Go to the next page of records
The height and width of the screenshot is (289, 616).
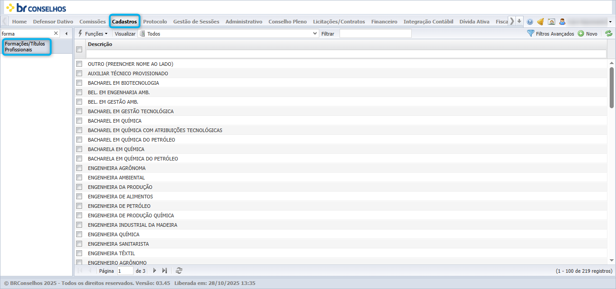tap(154, 271)
